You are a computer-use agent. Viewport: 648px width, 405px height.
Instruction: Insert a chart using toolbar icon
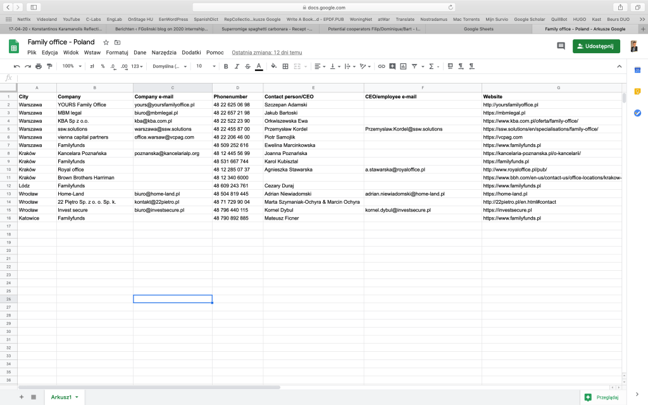(403, 66)
